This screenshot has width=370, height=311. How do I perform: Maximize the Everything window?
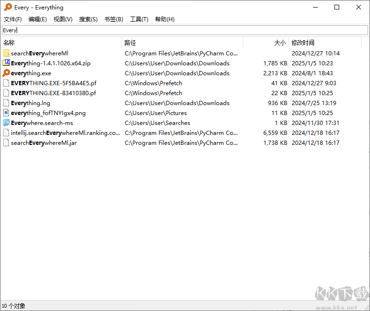pyautogui.click(x=337, y=7)
